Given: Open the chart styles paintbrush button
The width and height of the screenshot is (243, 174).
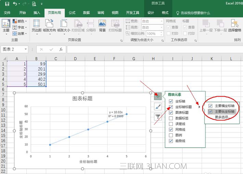Looking at the screenshot, I should [157, 106].
